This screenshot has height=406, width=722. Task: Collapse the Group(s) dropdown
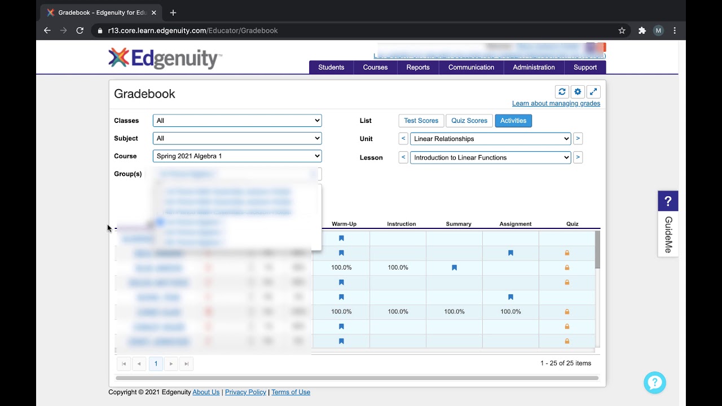(237, 174)
